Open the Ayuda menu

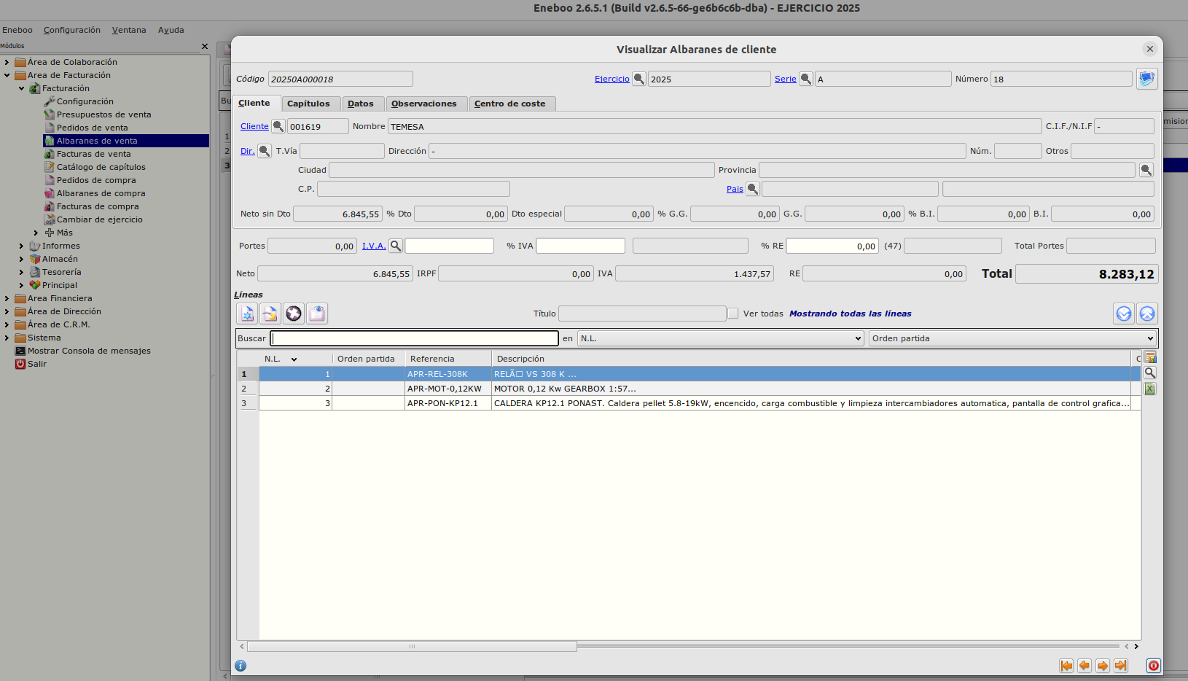(x=171, y=30)
